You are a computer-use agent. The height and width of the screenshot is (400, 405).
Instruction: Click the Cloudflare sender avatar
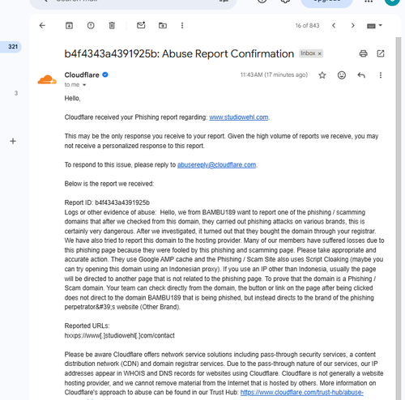pos(47,80)
